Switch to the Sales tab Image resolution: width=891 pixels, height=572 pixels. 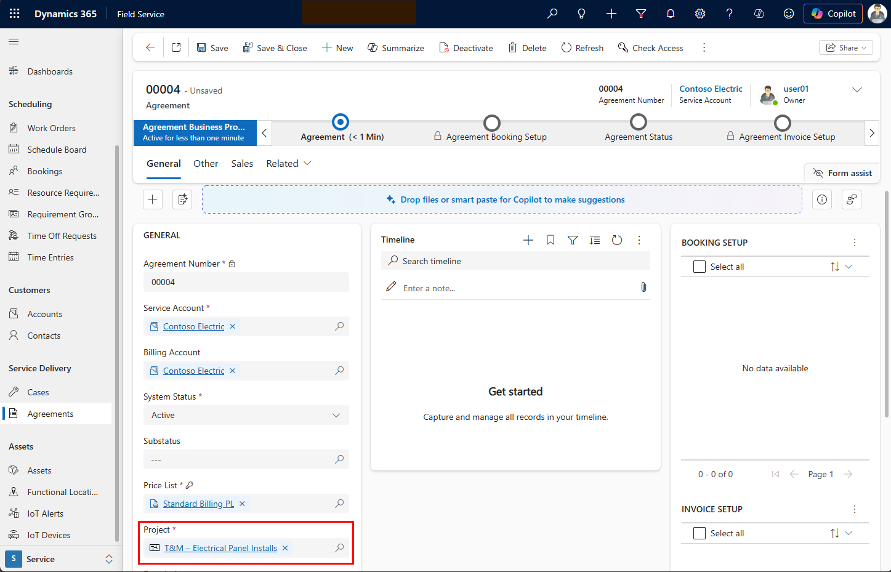(242, 163)
